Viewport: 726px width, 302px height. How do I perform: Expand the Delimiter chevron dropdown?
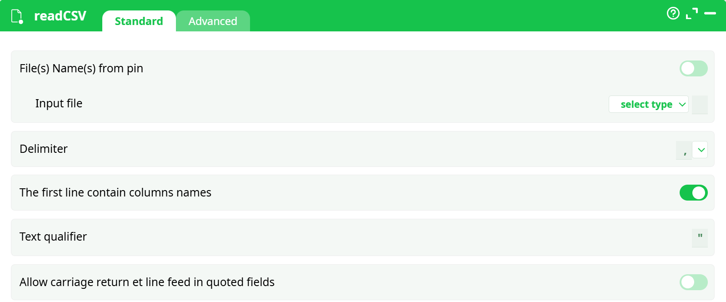point(701,150)
